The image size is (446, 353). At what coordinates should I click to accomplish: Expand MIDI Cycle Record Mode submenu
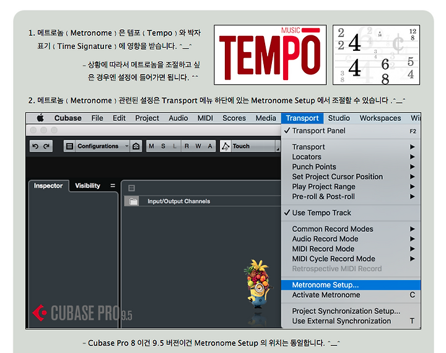(351, 259)
